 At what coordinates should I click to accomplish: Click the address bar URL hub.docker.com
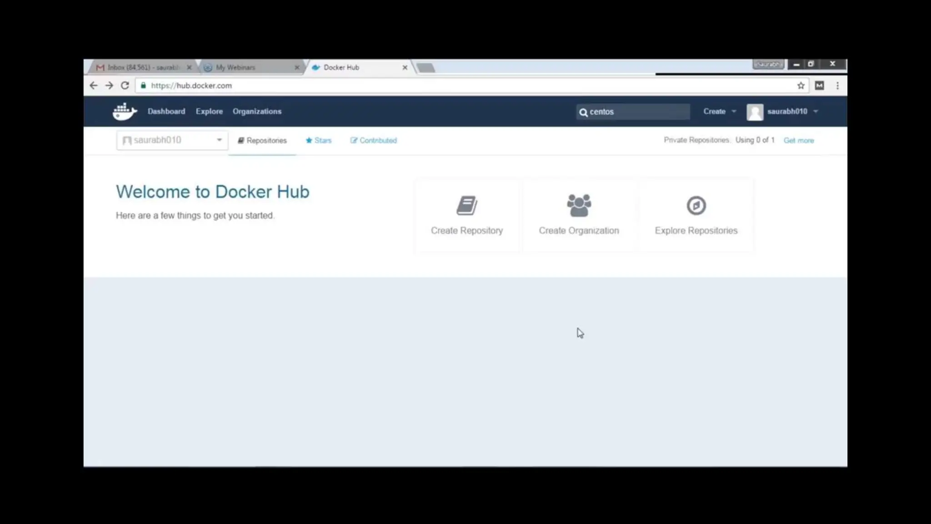191,86
